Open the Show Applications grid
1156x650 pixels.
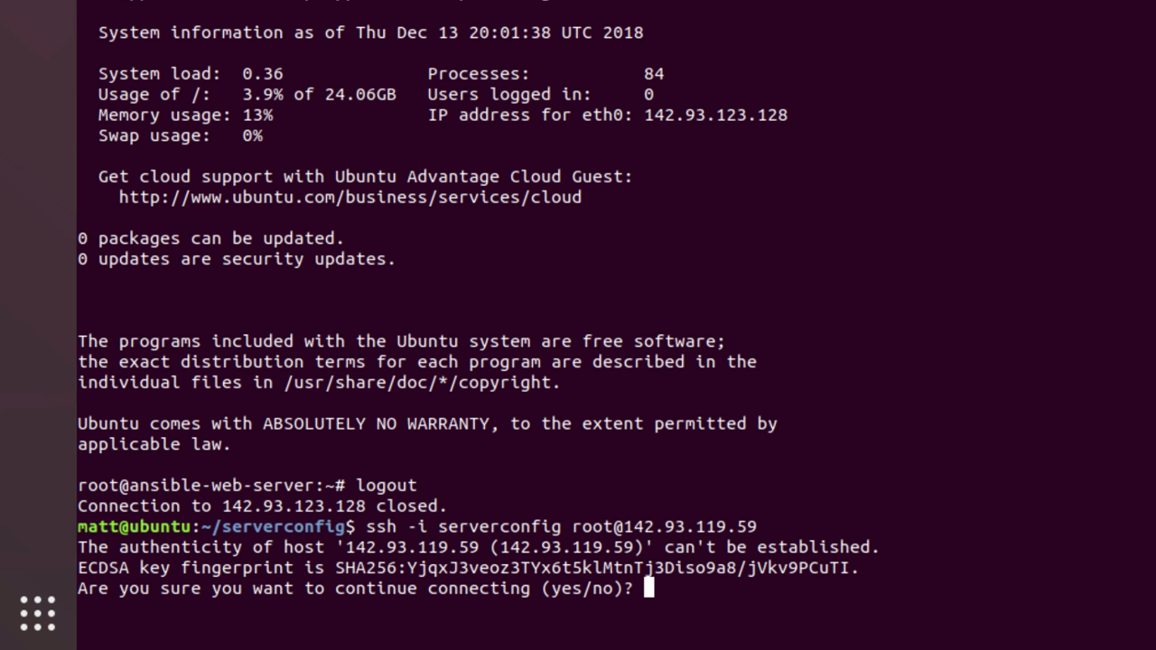point(38,614)
